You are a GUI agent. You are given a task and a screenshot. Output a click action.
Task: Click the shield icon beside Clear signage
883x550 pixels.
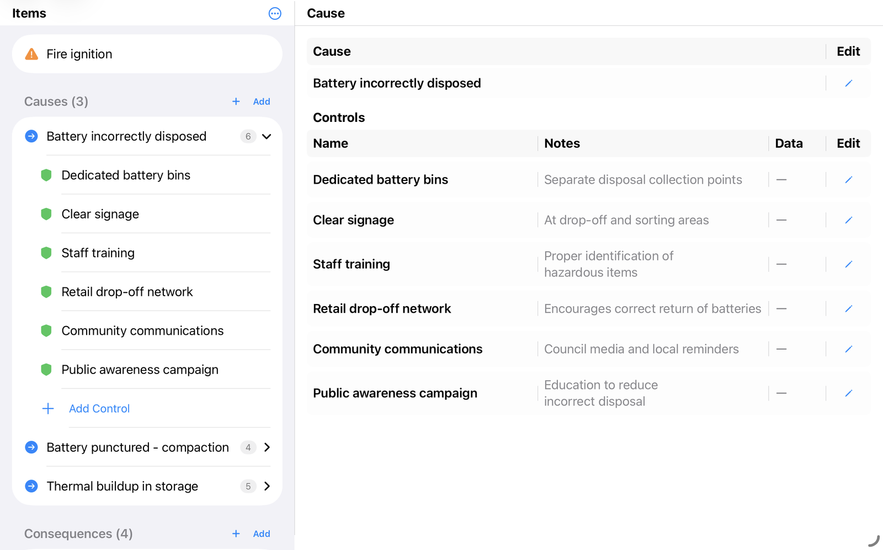pyautogui.click(x=46, y=214)
